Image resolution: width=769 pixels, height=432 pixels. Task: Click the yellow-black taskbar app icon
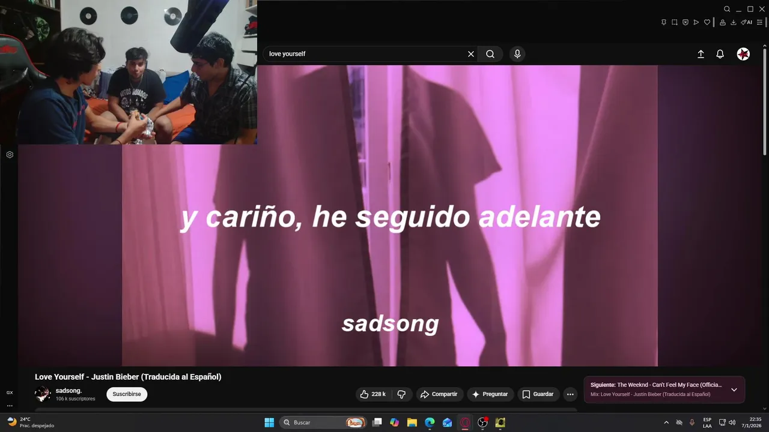(500, 422)
